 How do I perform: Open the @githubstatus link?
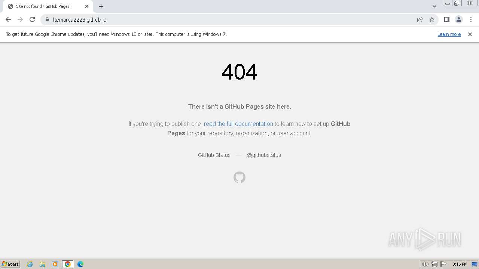pyautogui.click(x=263, y=155)
